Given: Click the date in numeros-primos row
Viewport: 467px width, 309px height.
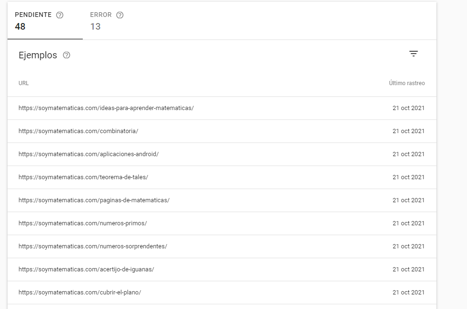Looking at the screenshot, I should [x=408, y=223].
